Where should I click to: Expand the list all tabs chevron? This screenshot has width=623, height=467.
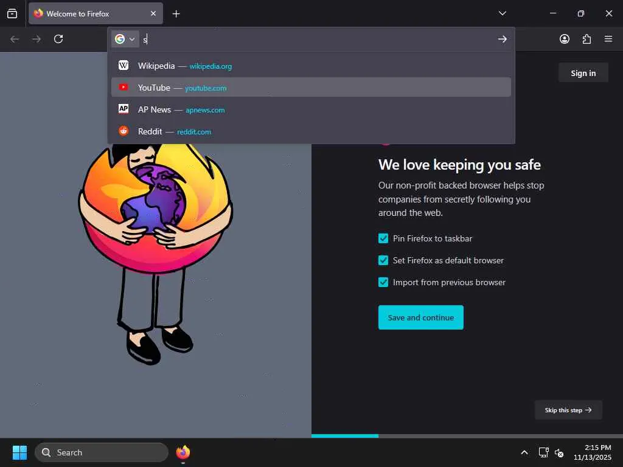[502, 13]
